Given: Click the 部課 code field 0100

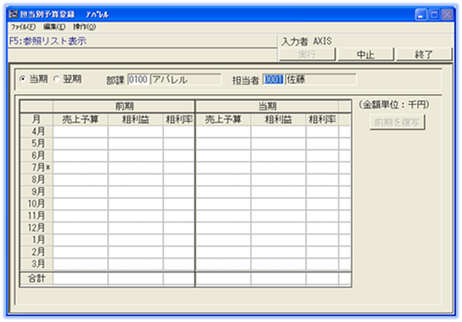Looking at the screenshot, I should pyautogui.click(x=138, y=79).
